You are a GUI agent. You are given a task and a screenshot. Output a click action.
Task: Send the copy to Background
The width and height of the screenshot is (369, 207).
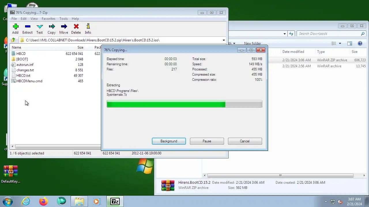(x=169, y=141)
